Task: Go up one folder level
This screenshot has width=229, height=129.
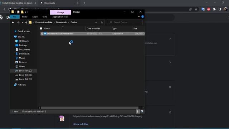Action: pyautogui.click(x=26, y=22)
